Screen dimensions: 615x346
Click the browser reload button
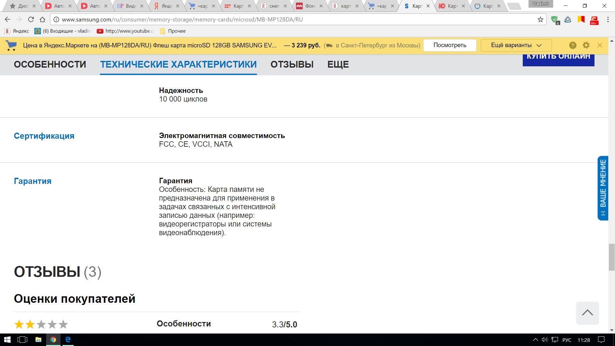click(x=31, y=20)
